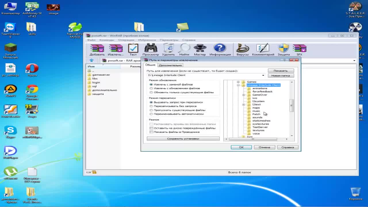
Task: Click the Новая папка button
Action: 281,76
